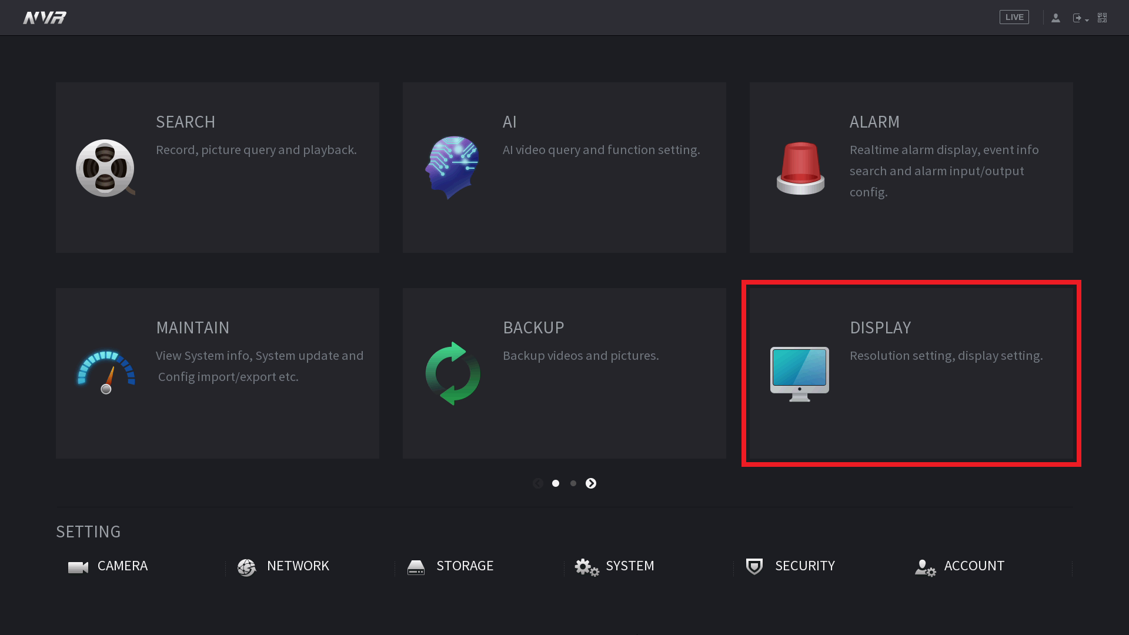Go to next page with right chevron
Image resolution: width=1129 pixels, height=635 pixels.
591,483
